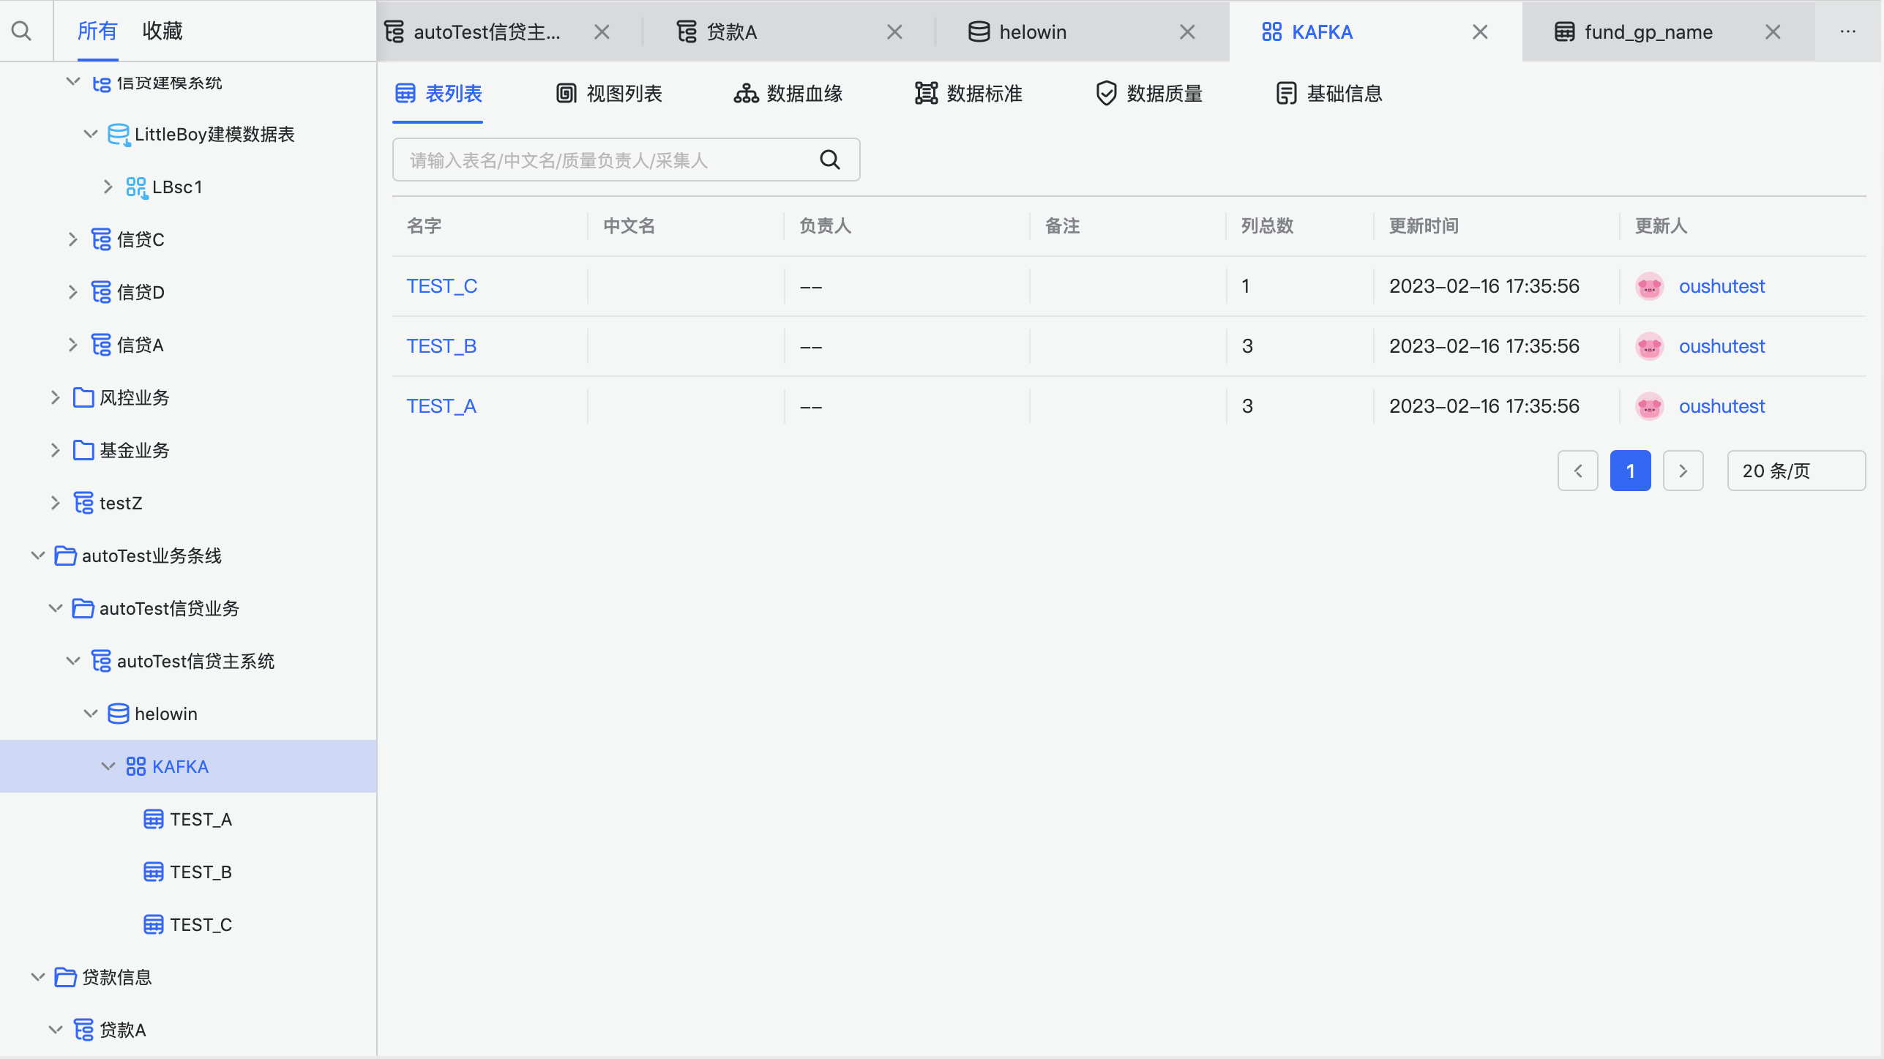Close the KAFKA tab
The image size is (1884, 1059).
point(1480,32)
